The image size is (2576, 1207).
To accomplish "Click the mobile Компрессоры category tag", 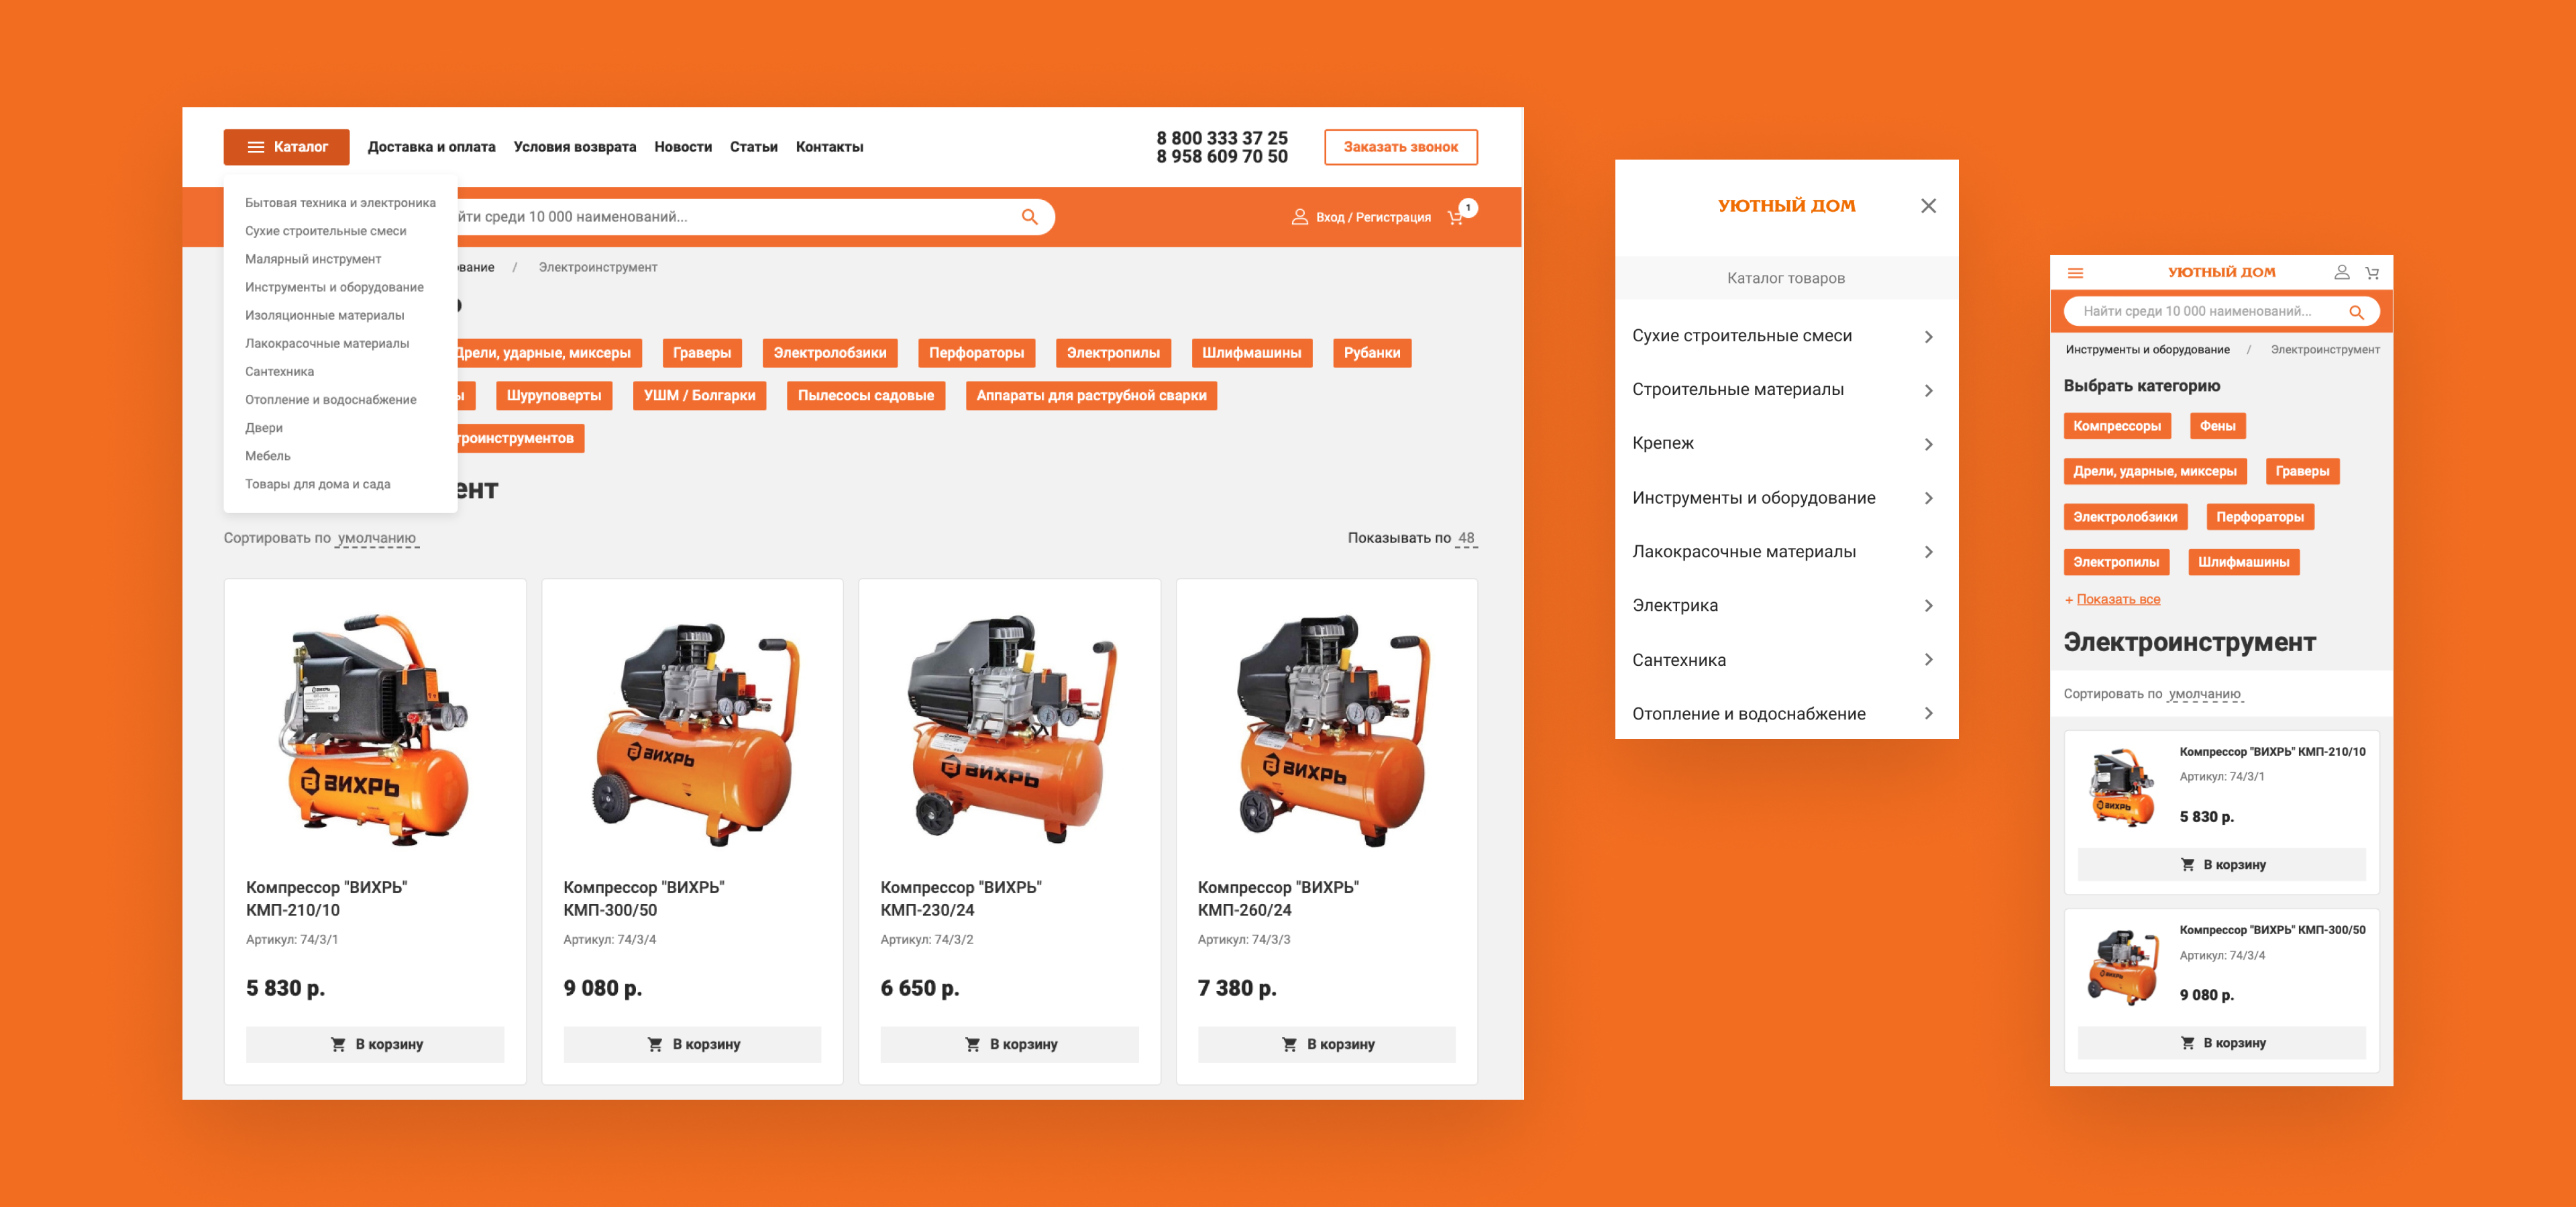I will point(2117,426).
